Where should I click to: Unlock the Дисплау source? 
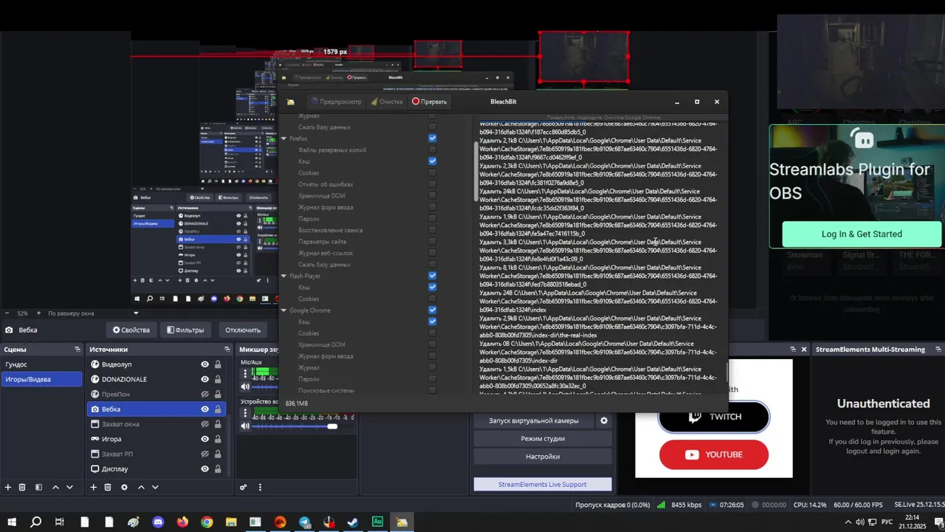218,469
